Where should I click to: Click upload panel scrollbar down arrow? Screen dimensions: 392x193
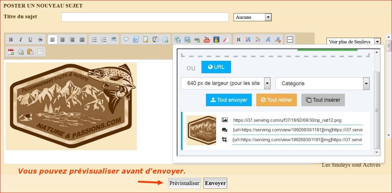pyautogui.click(x=377, y=152)
